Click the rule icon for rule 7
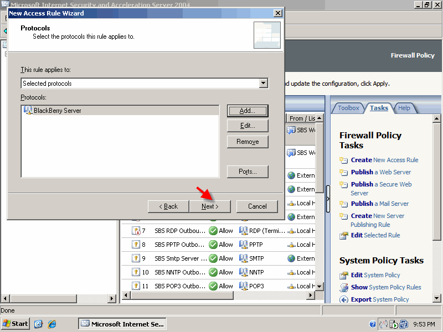Image resolution: width=443 pixels, height=332 pixels. point(136,231)
